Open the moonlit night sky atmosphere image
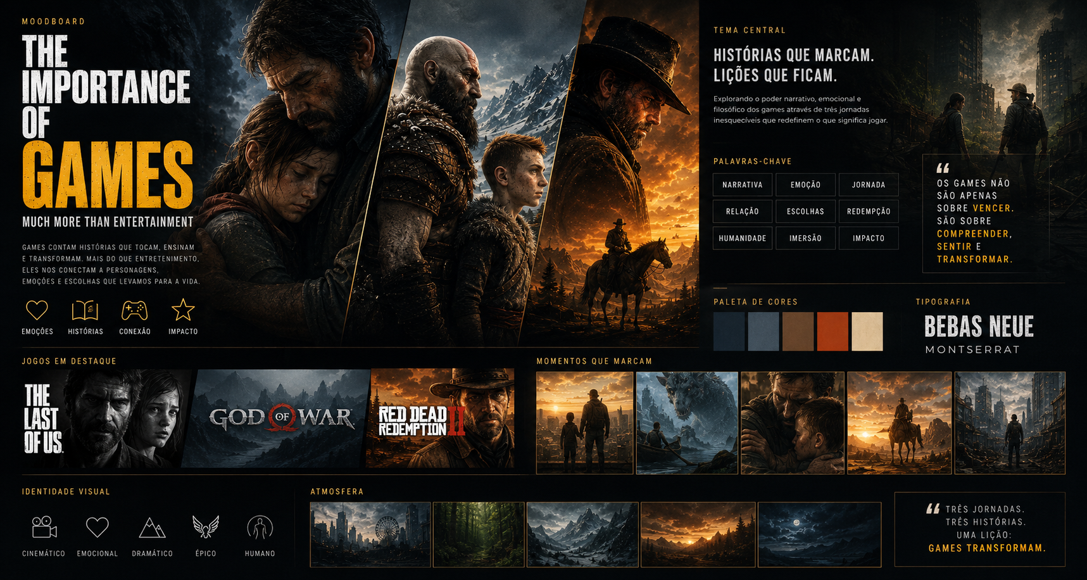Viewport: 1087px width, 580px height. [819, 534]
